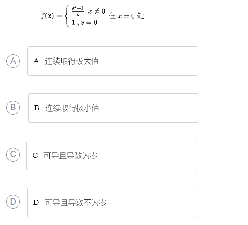The image size is (248, 225).
Task: Click the serif letter A inside first option box
Action: [36, 61]
